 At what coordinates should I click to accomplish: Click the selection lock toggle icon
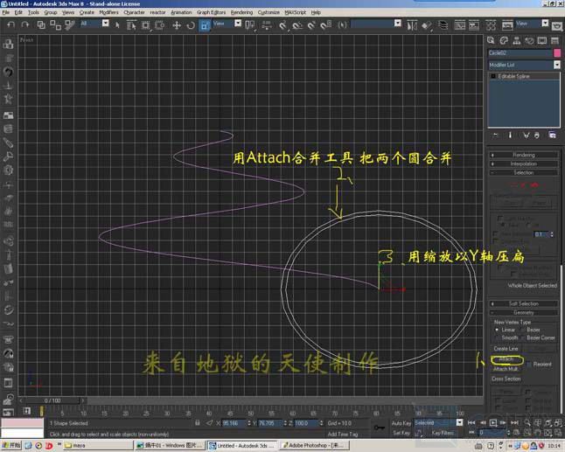197,423
